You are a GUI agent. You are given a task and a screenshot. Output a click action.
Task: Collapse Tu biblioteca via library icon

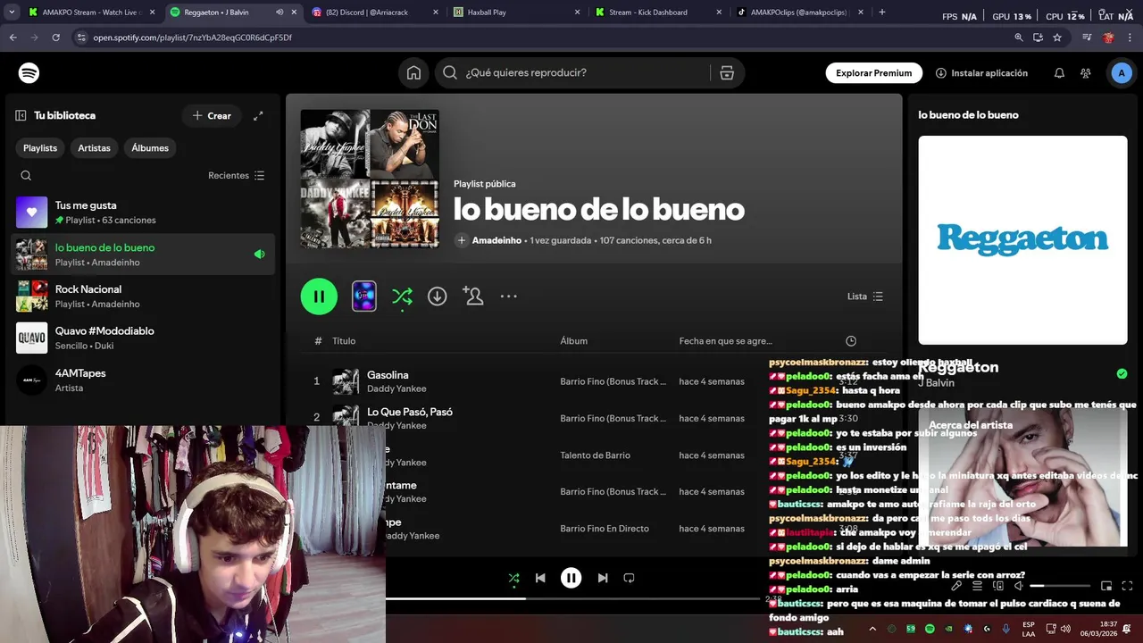point(21,115)
